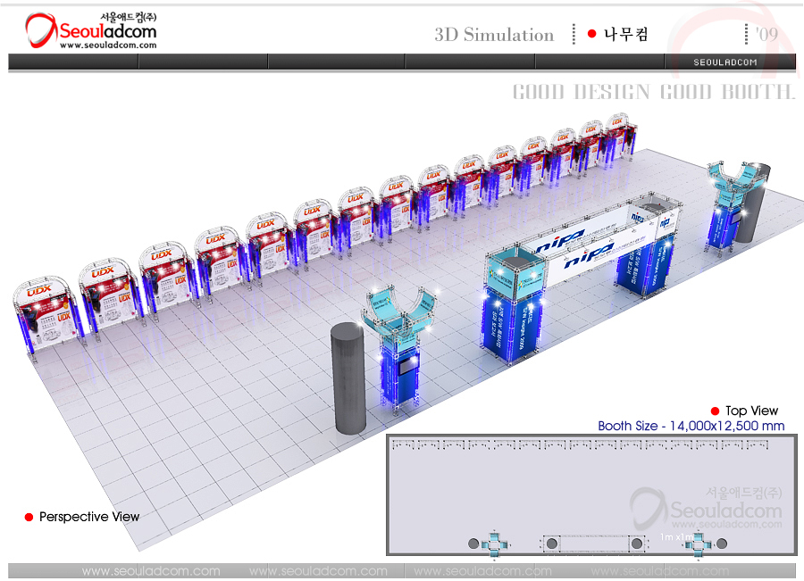Viewport: 804px width, 581px height.
Task: Click the "나무컴" title text
Action: [x=626, y=34]
